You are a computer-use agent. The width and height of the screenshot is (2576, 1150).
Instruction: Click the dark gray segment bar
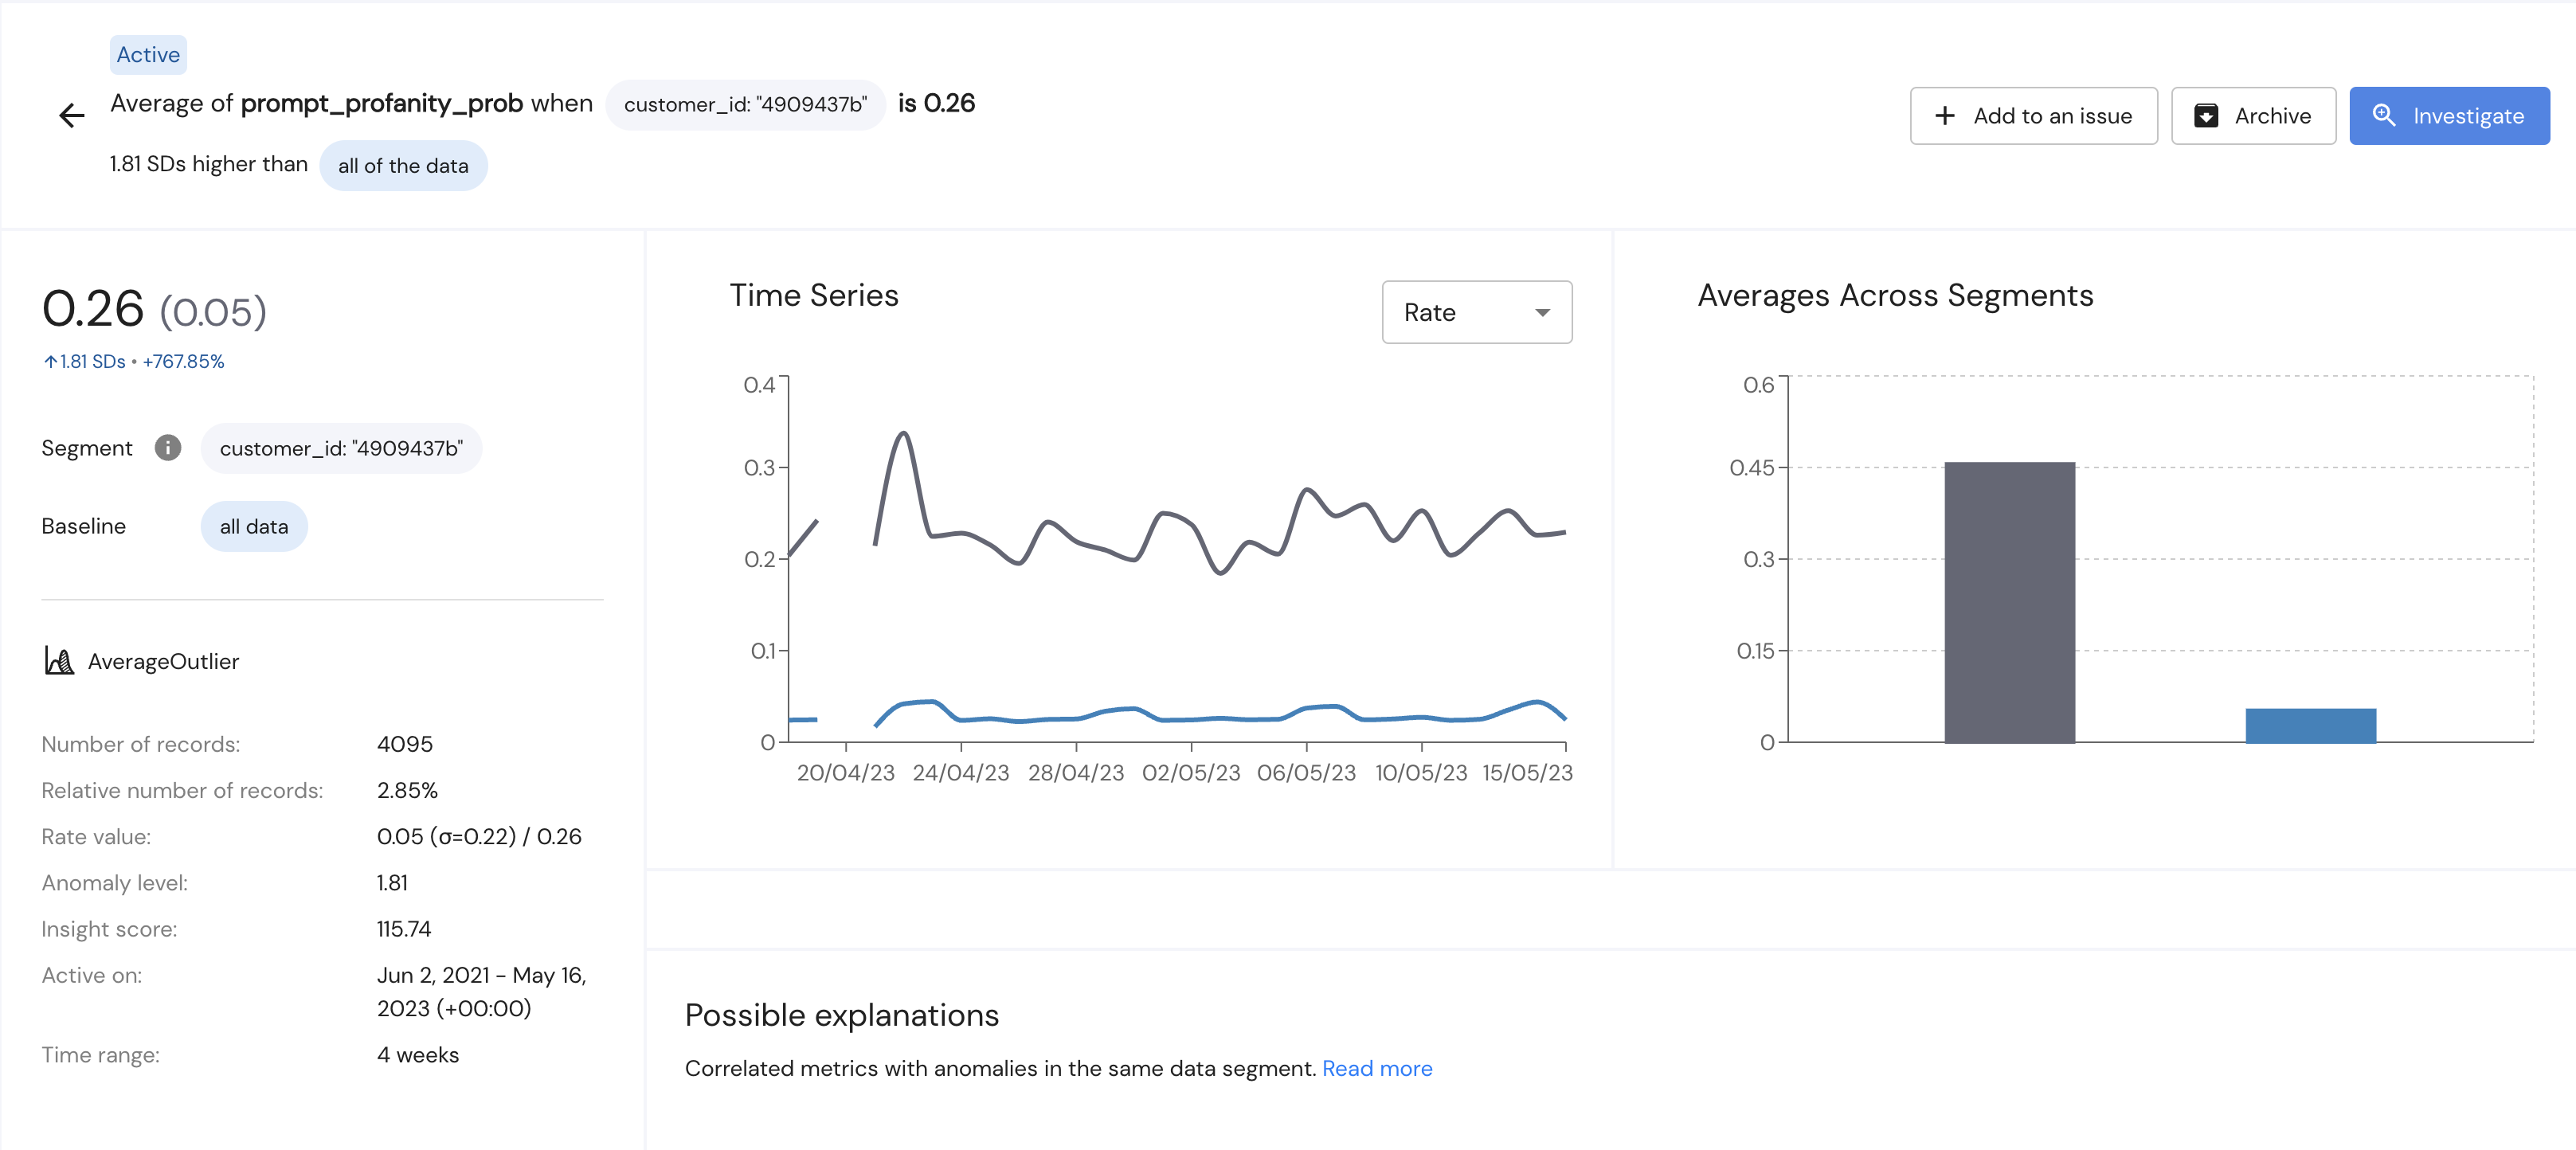pos(2009,602)
